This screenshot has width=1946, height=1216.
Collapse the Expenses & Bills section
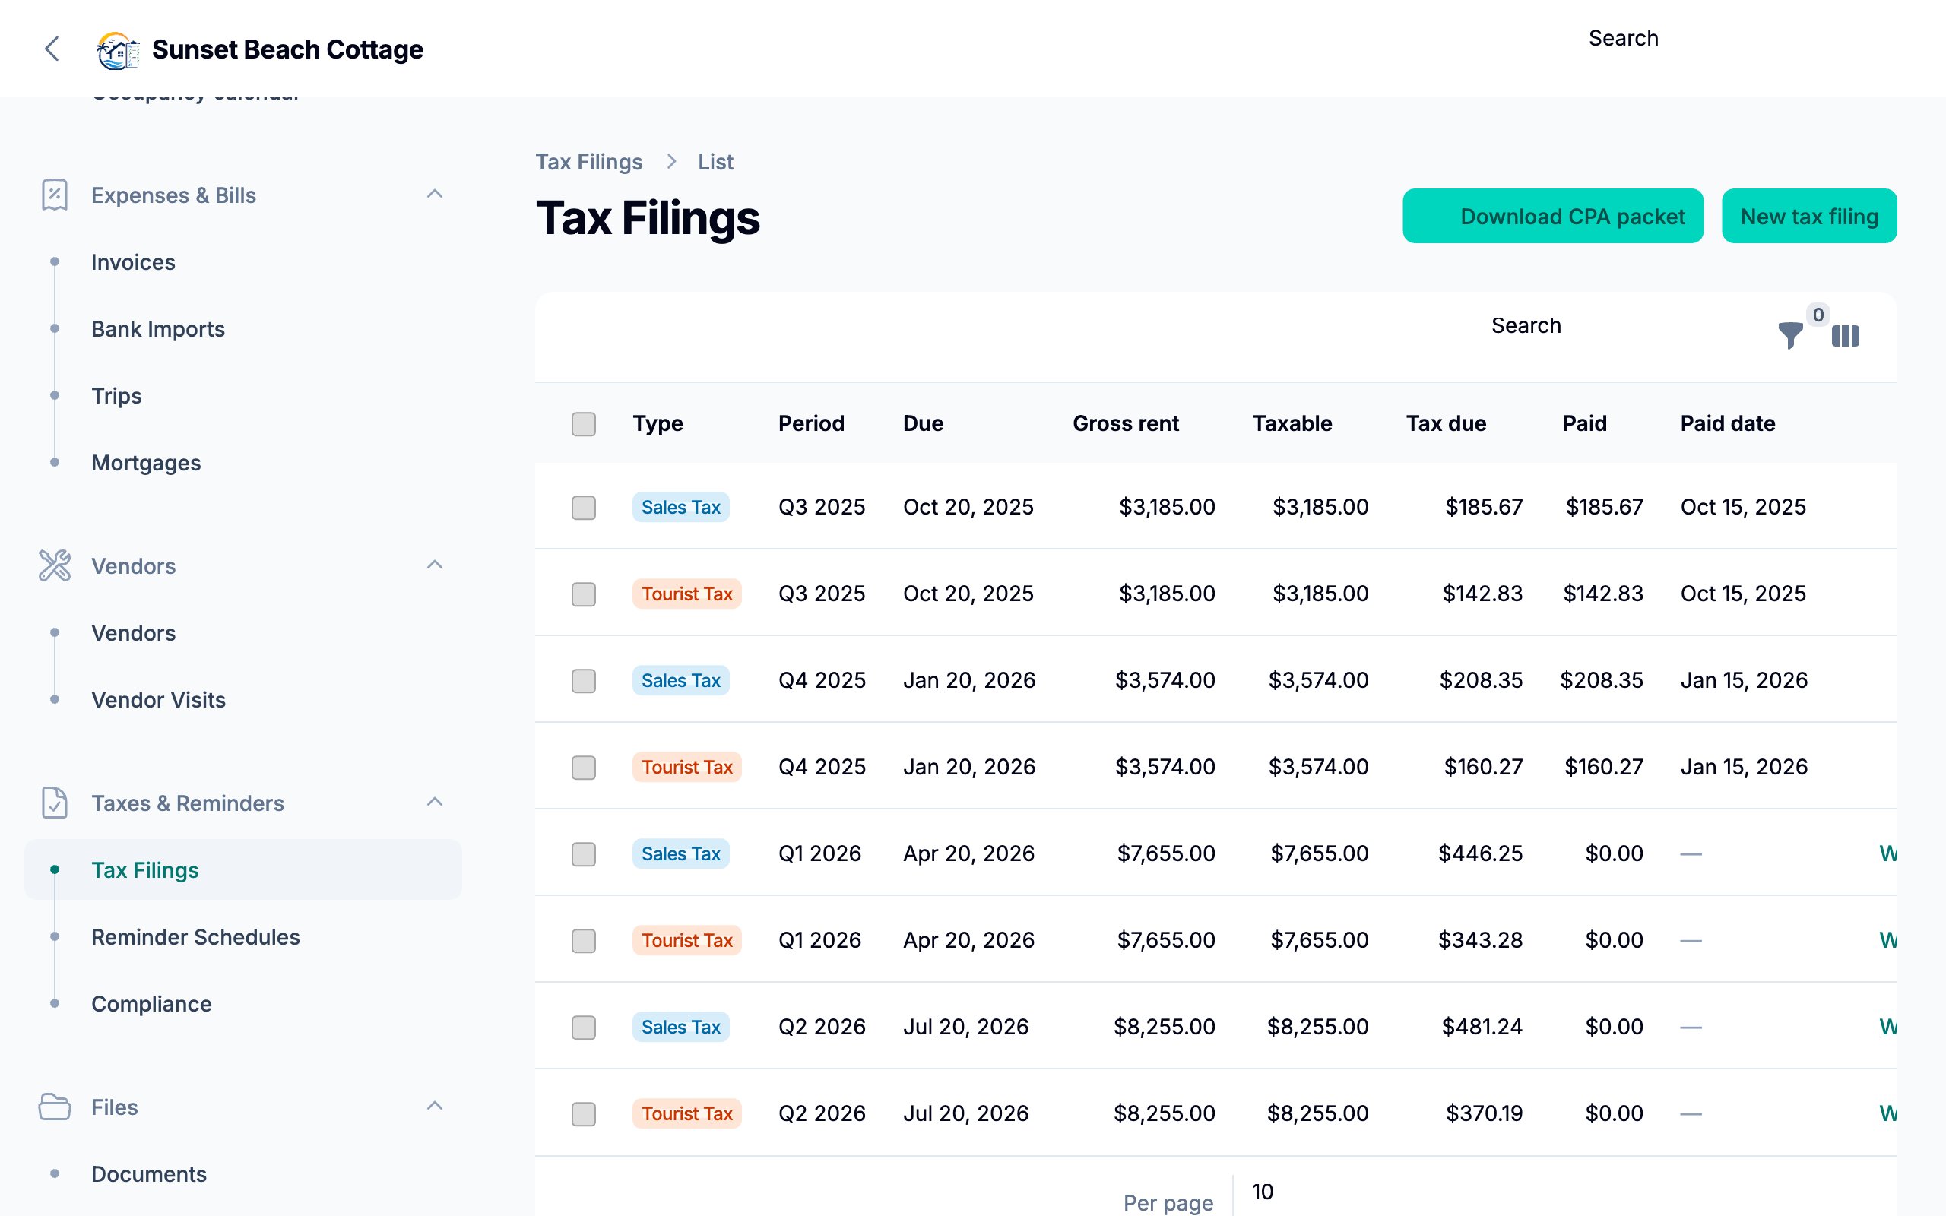[435, 193]
